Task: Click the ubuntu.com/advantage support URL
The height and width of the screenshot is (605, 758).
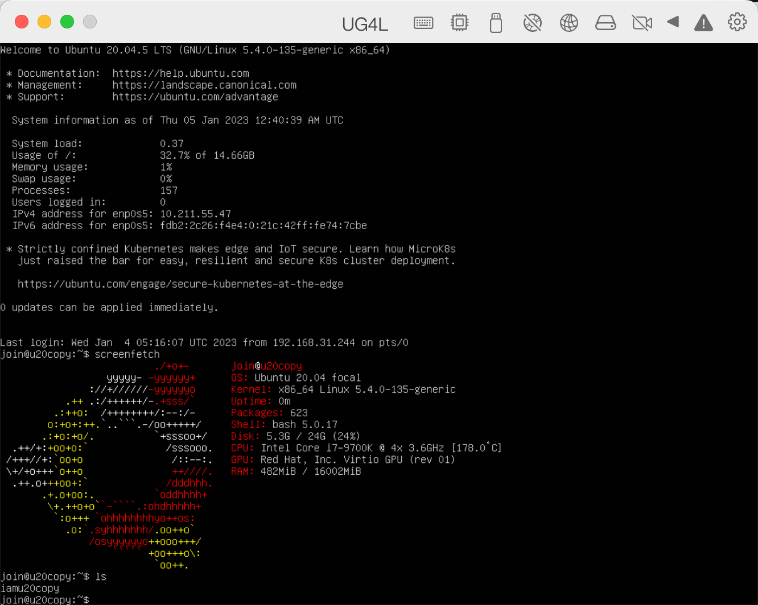Action: tap(195, 97)
